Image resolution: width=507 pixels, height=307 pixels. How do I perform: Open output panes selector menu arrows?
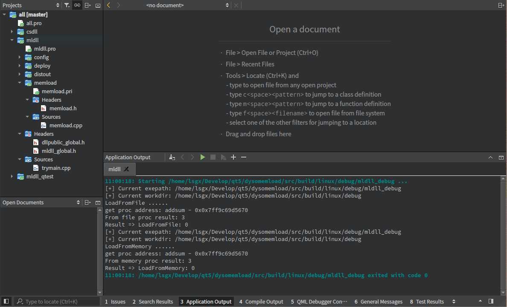pyautogui.click(x=454, y=301)
